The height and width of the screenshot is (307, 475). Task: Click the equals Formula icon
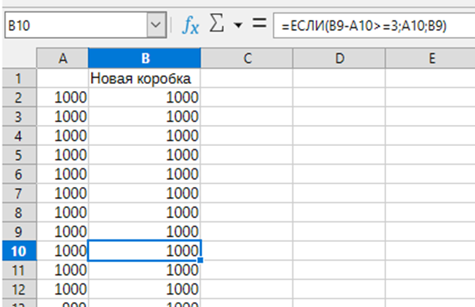[258, 26]
